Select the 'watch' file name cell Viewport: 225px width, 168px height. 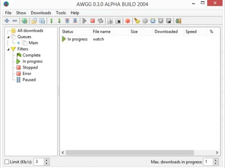click(x=98, y=39)
